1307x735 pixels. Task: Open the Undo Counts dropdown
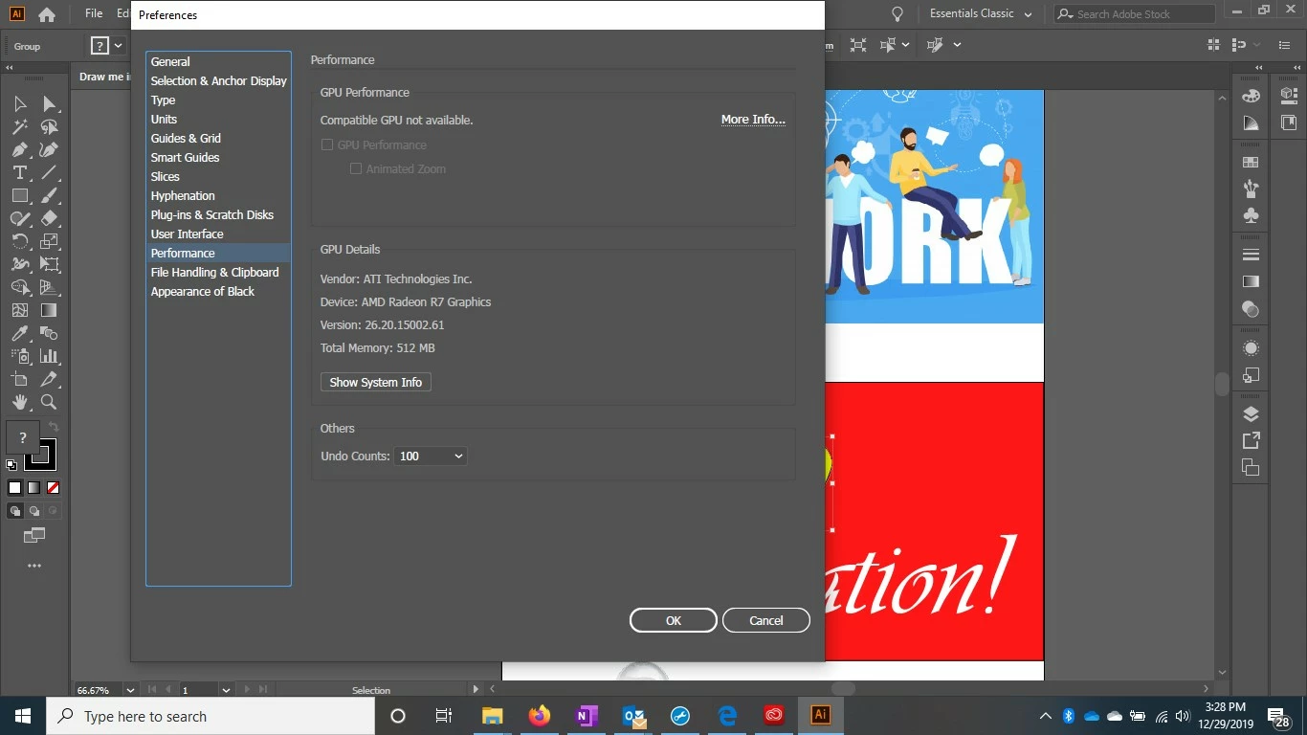tap(431, 457)
